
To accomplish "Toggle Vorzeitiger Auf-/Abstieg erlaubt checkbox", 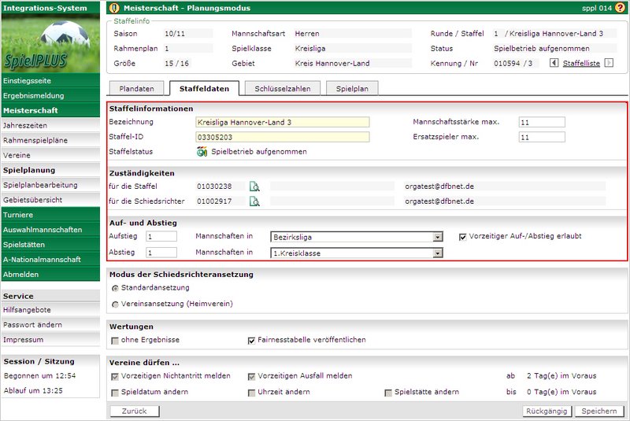I will [463, 236].
